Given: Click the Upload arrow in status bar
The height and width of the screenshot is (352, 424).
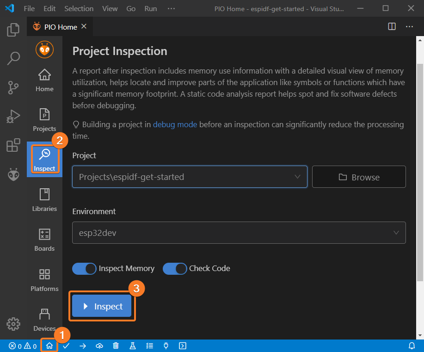Looking at the screenshot, I should click(x=83, y=346).
